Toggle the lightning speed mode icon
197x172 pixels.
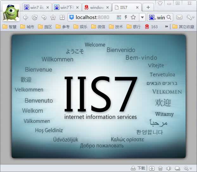pyautogui.click(x=126, y=17)
